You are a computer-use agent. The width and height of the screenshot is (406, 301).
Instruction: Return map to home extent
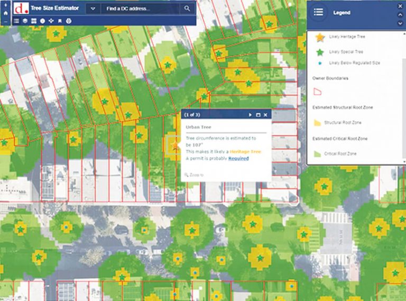click(6, 13)
